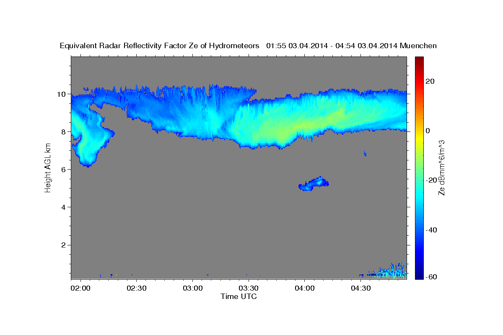Click the "Height AGL km" axis label
Image resolution: width=503 pixels, height=335 pixels.
(48, 167)
